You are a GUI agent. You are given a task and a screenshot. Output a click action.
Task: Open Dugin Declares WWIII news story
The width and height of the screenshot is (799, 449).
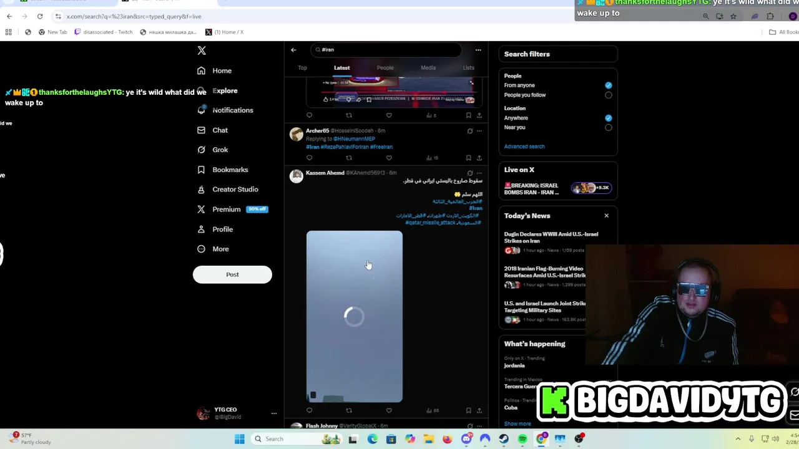[x=551, y=238]
